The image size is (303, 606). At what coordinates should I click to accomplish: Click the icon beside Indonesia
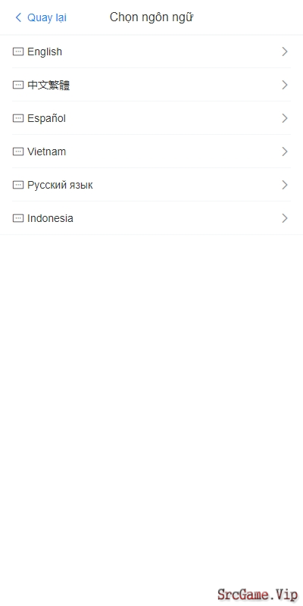click(x=18, y=218)
